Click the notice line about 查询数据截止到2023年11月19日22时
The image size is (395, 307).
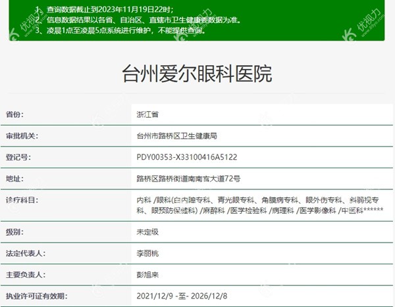click(104, 10)
